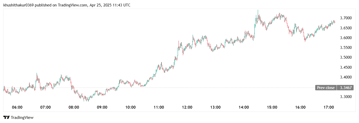Click the Prev close label tag
Viewport: 359px width, 123px height.
[326, 88]
